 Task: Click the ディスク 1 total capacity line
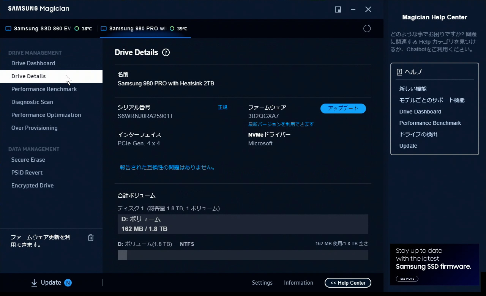click(169, 208)
